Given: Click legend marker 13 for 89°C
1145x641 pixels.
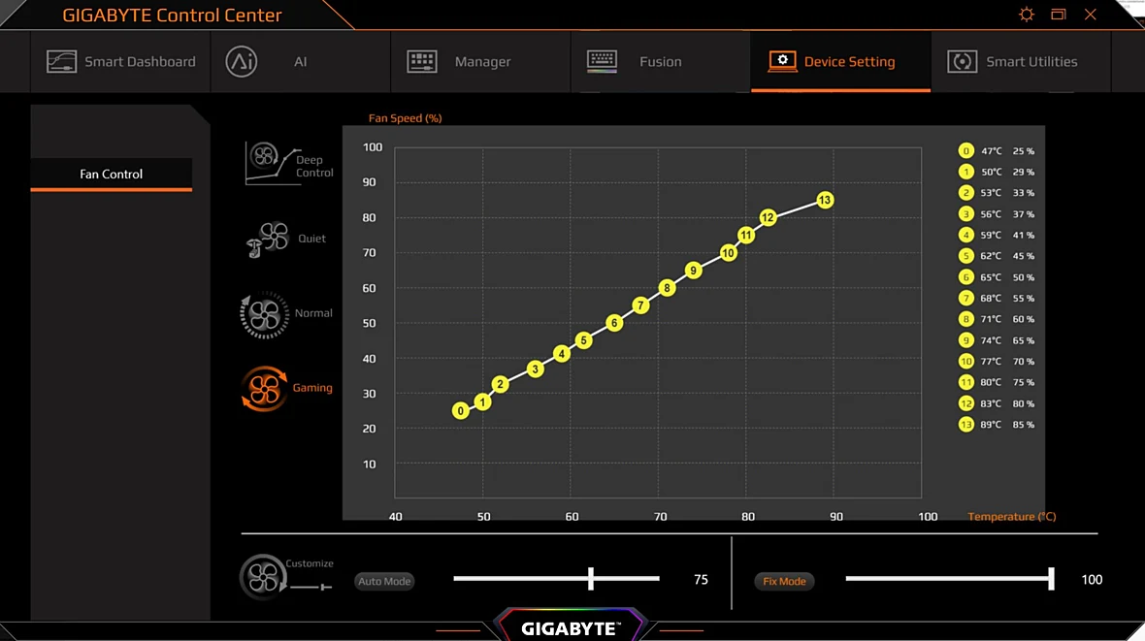Looking at the screenshot, I should click(x=965, y=424).
